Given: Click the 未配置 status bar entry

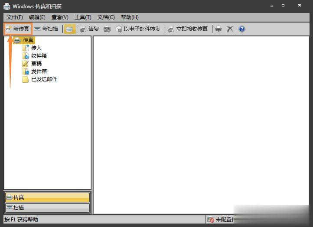Looking at the screenshot, I should (x=220, y=220).
